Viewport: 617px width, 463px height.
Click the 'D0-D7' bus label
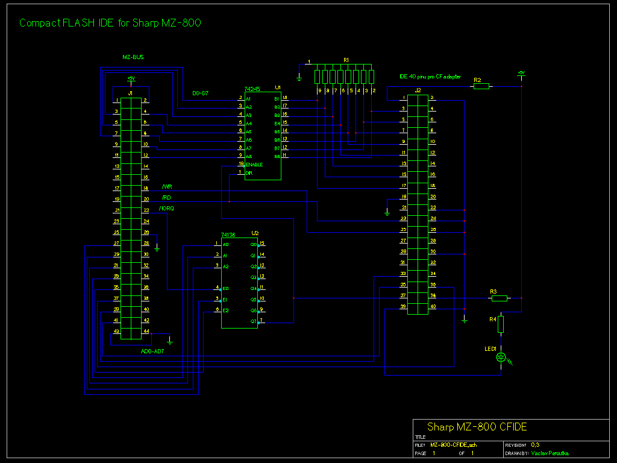pyautogui.click(x=200, y=93)
